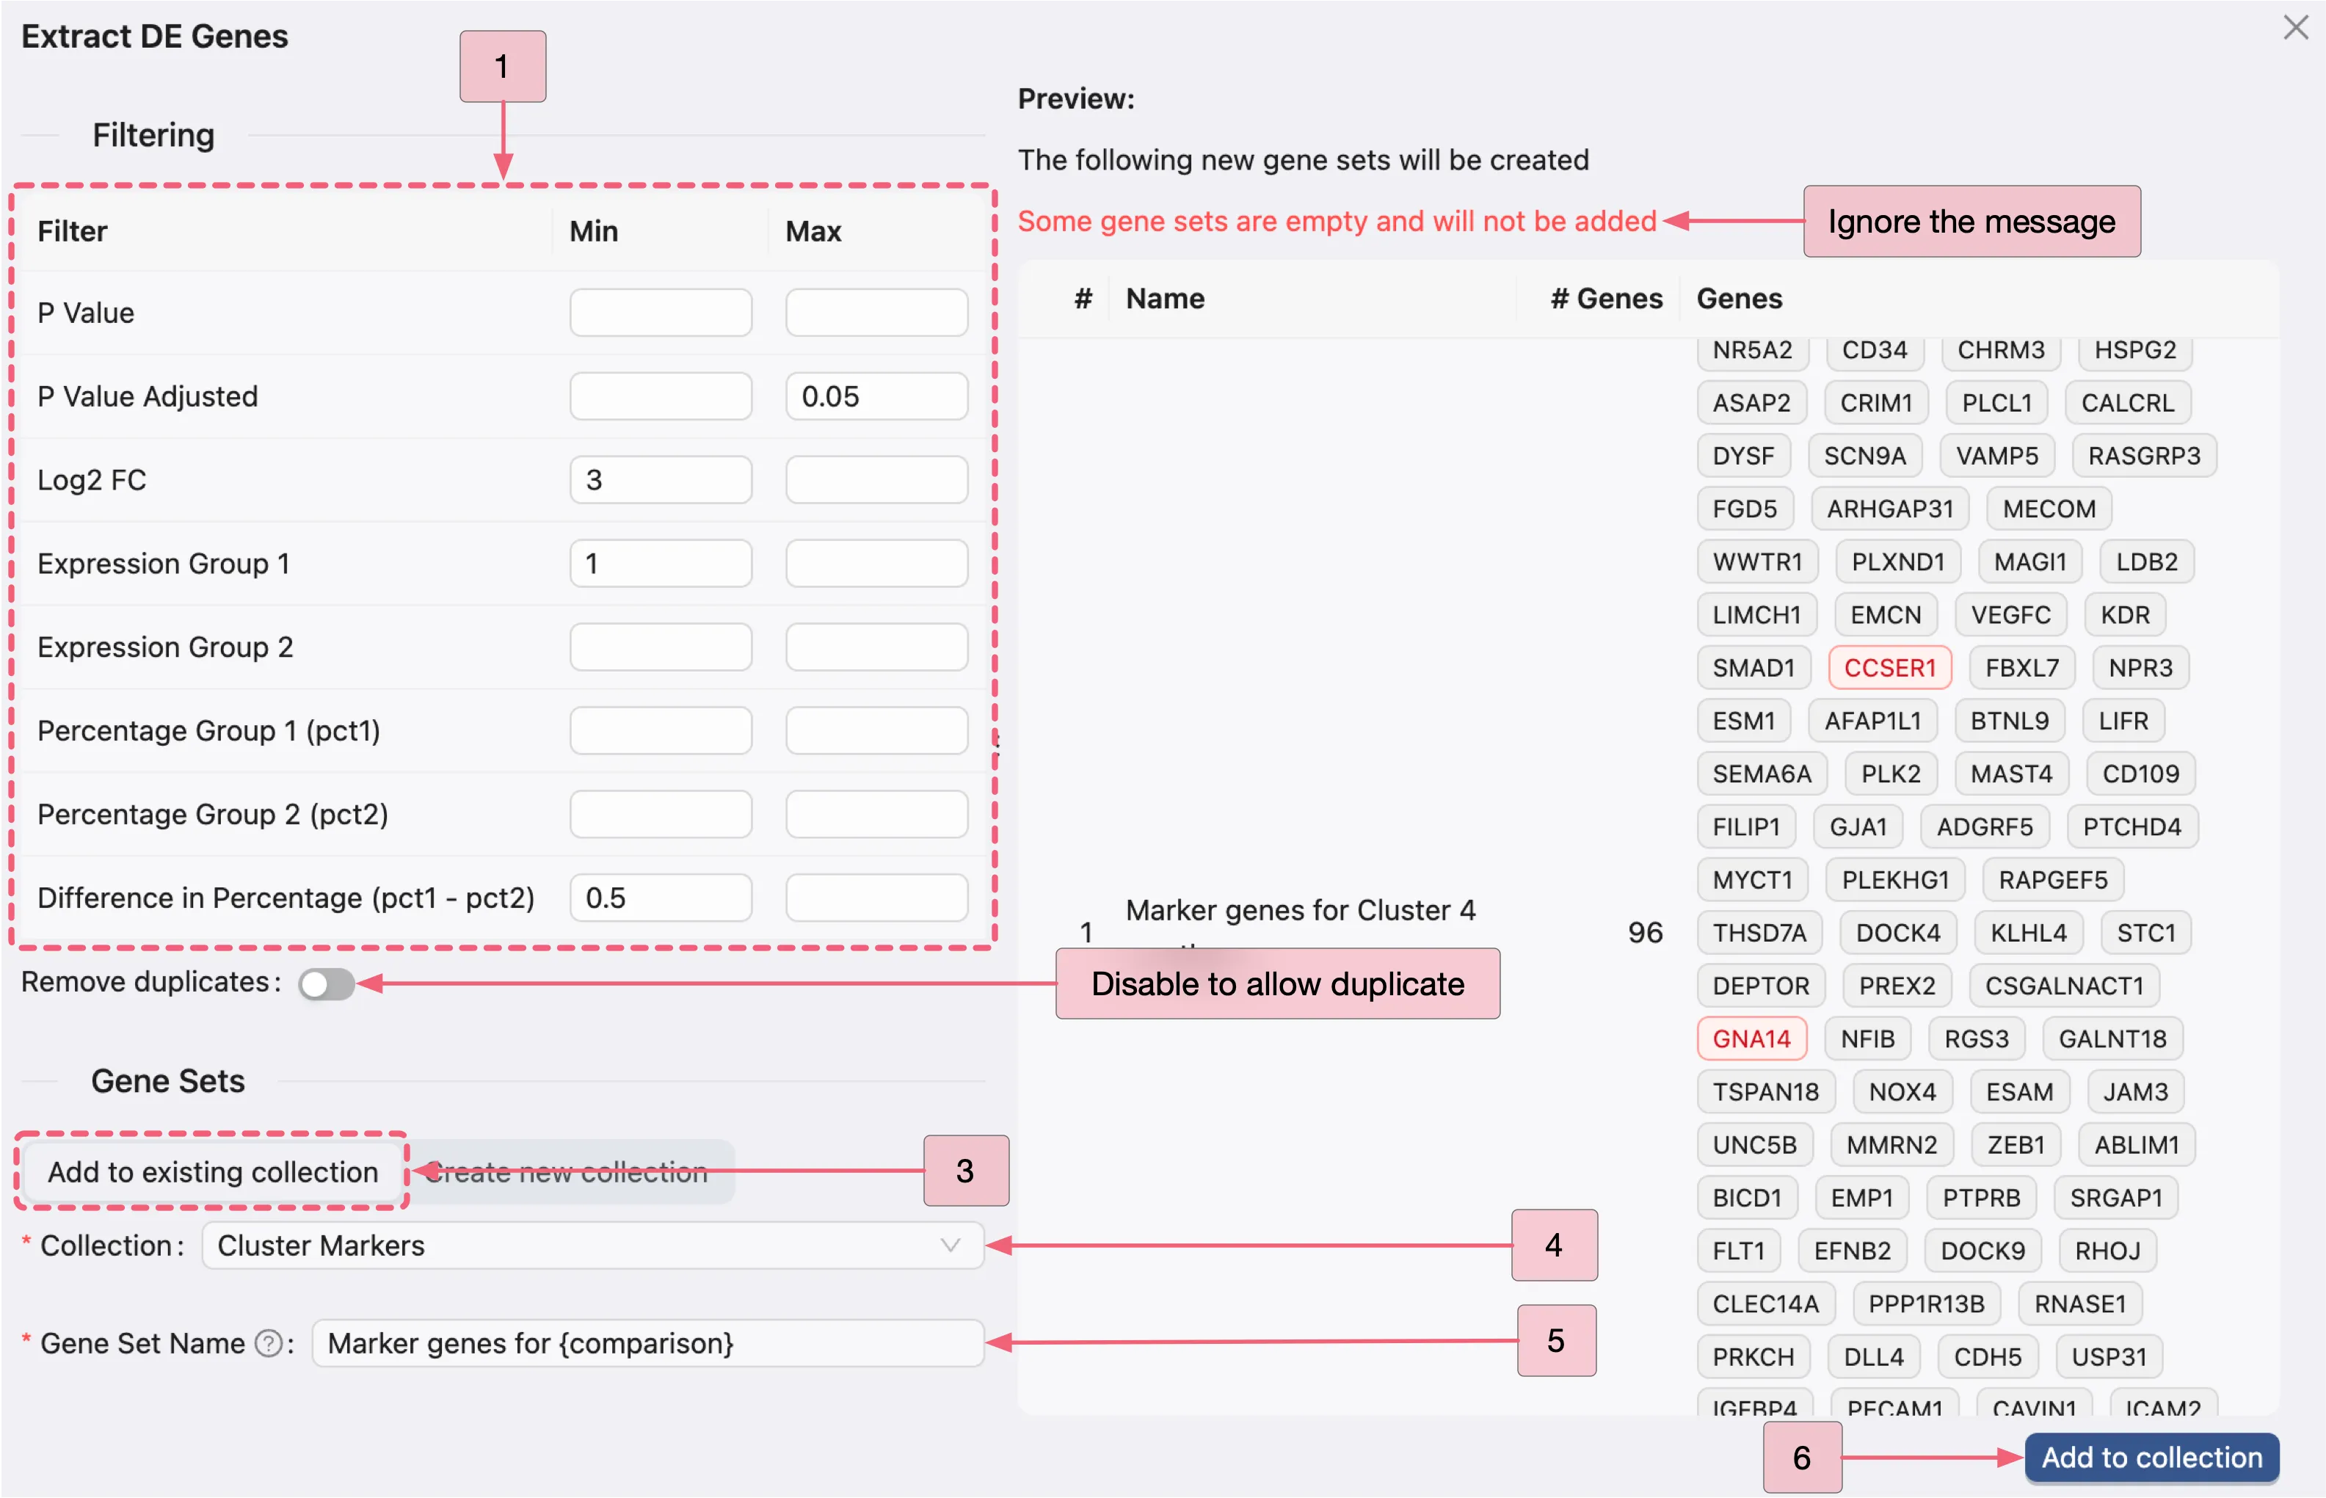This screenshot has height=1498, width=2326.
Task: Select the KDR gene chip
Action: (2125, 614)
